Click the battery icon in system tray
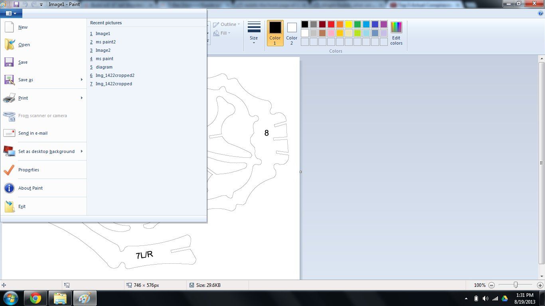 (476, 298)
